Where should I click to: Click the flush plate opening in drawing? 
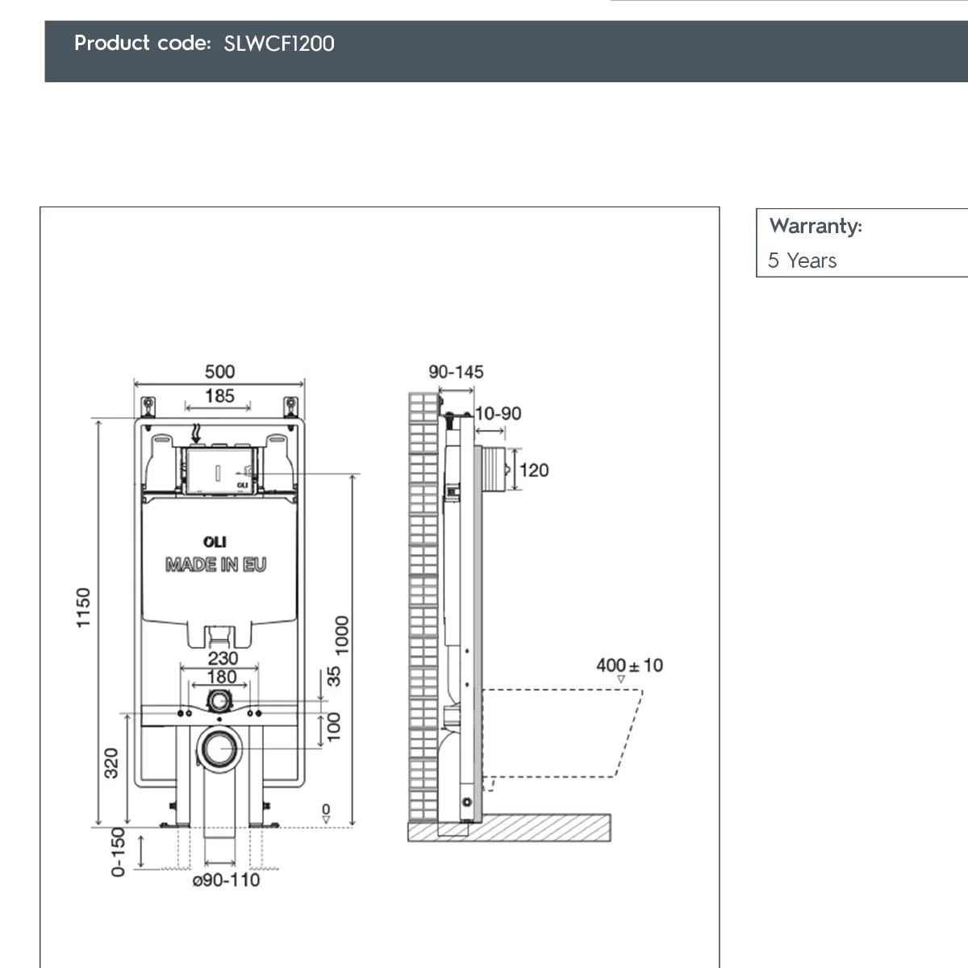pyautogui.click(x=219, y=471)
